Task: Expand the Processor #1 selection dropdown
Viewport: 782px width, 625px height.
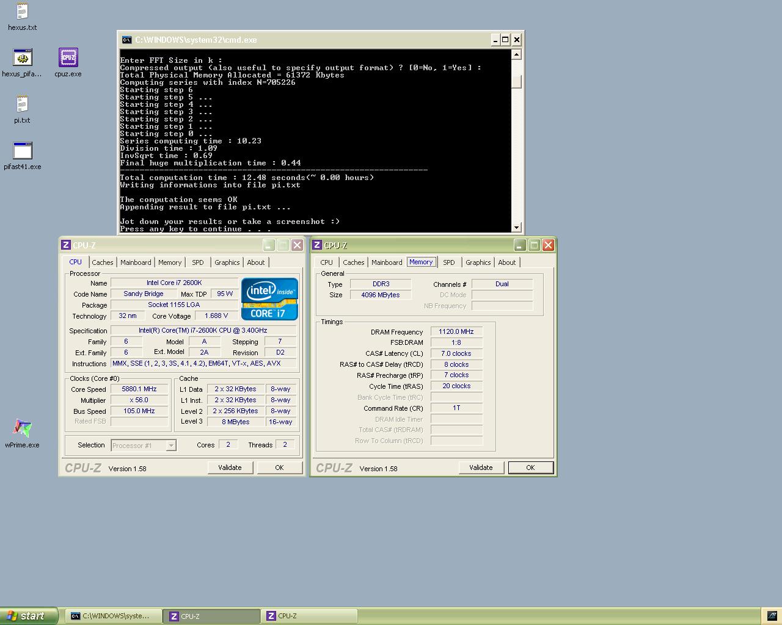Action: pyautogui.click(x=171, y=446)
